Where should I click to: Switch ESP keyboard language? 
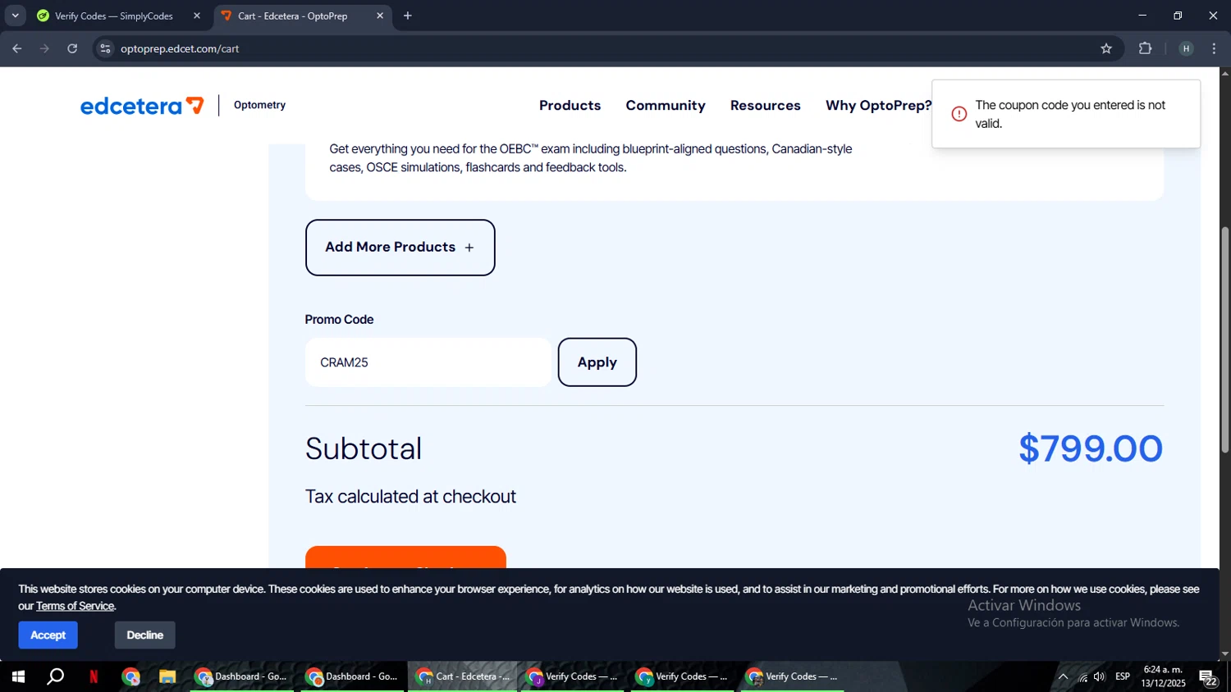(x=1123, y=676)
